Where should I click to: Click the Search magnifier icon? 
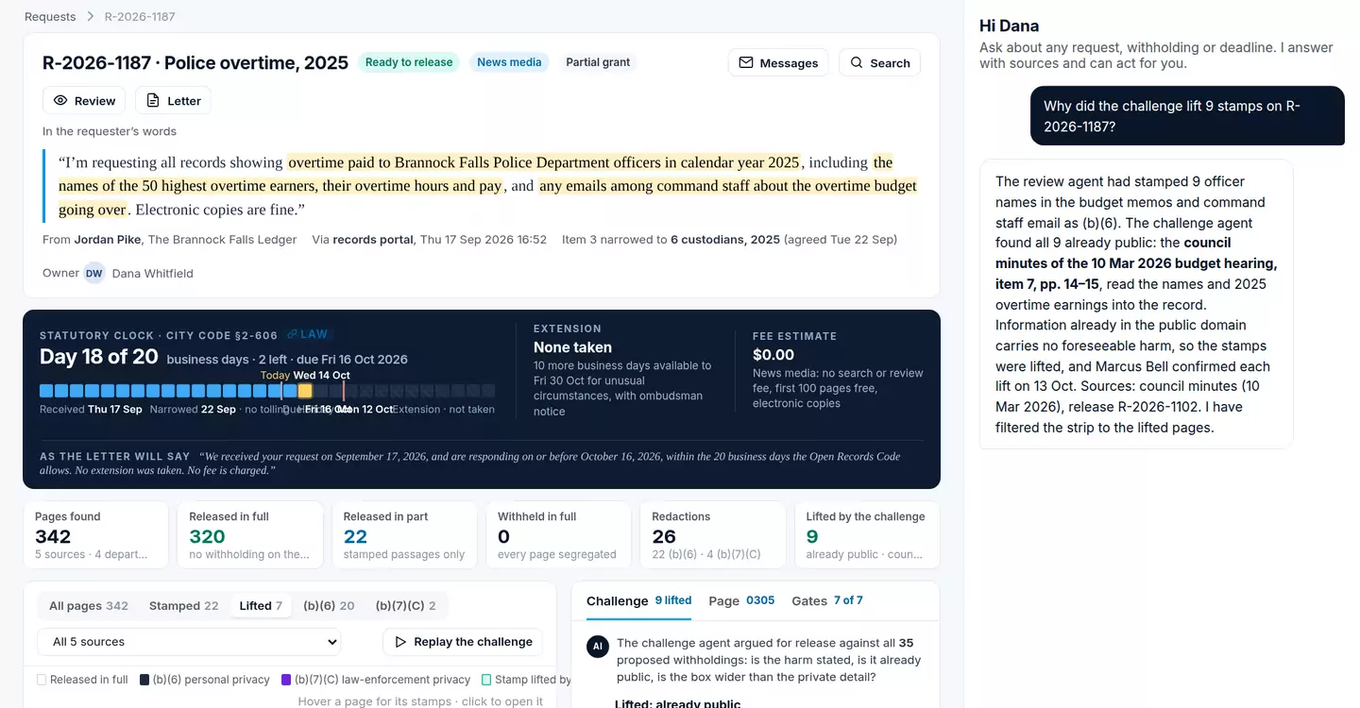tap(857, 62)
